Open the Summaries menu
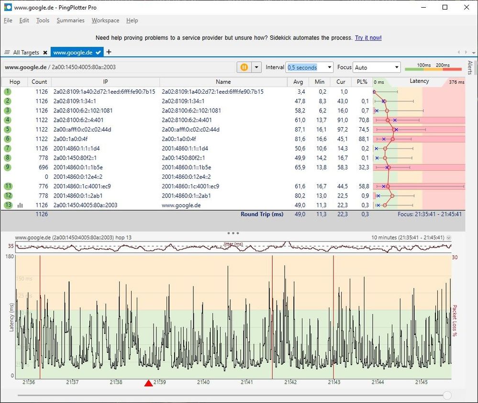The width and height of the screenshot is (478, 403). 70,21
